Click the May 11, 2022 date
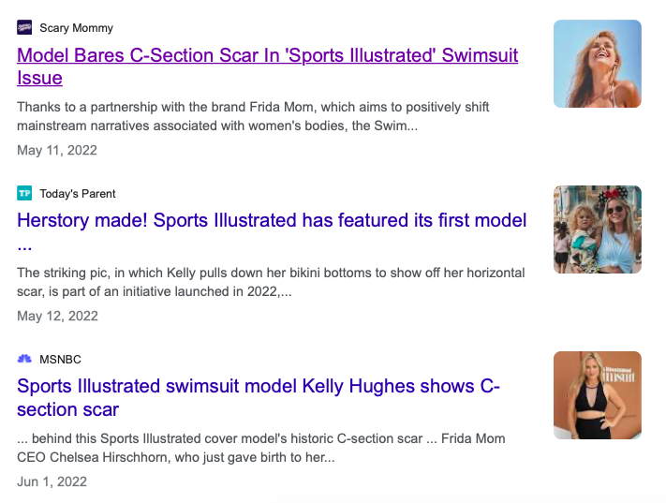 [57, 151]
